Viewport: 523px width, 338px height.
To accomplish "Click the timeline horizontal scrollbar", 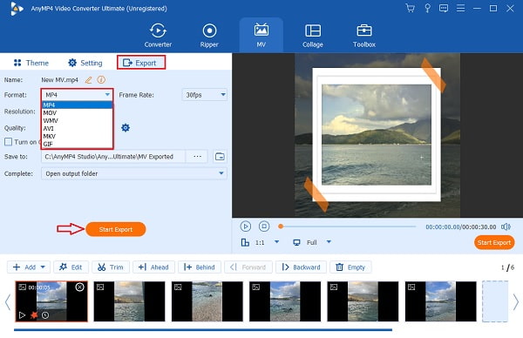I will pyautogui.click(x=203, y=330).
